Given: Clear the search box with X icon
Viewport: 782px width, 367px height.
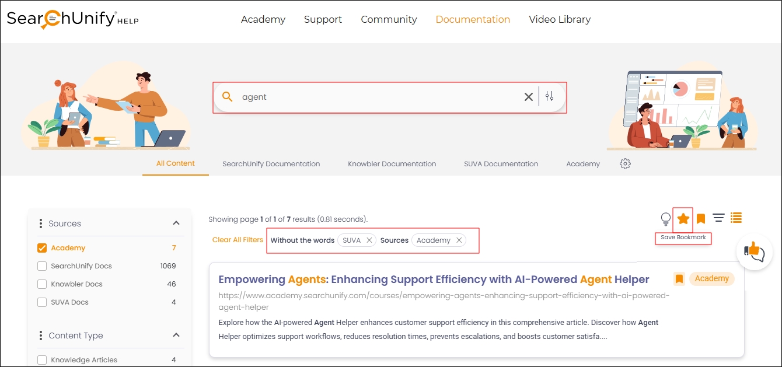Looking at the screenshot, I should (x=528, y=97).
